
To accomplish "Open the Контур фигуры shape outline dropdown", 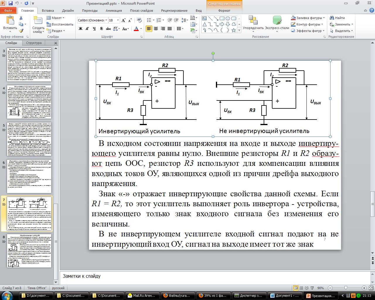I will point(307,24).
